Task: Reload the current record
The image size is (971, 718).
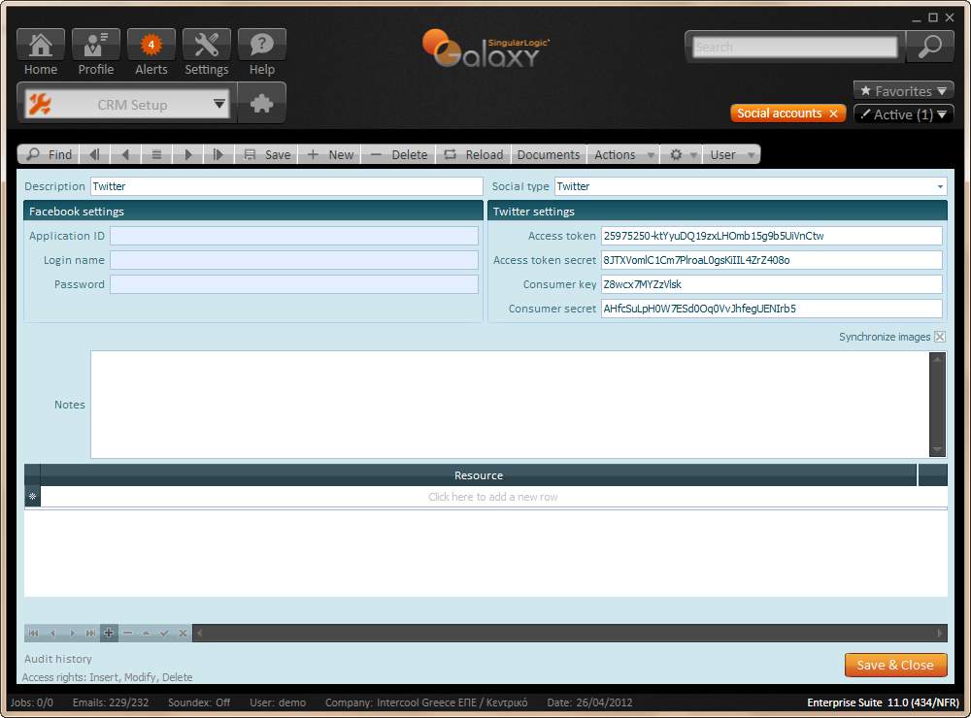Action: (x=474, y=154)
